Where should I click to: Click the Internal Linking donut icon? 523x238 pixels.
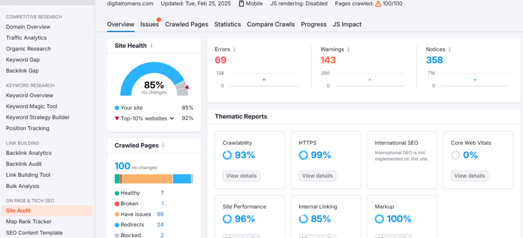pos(303,219)
